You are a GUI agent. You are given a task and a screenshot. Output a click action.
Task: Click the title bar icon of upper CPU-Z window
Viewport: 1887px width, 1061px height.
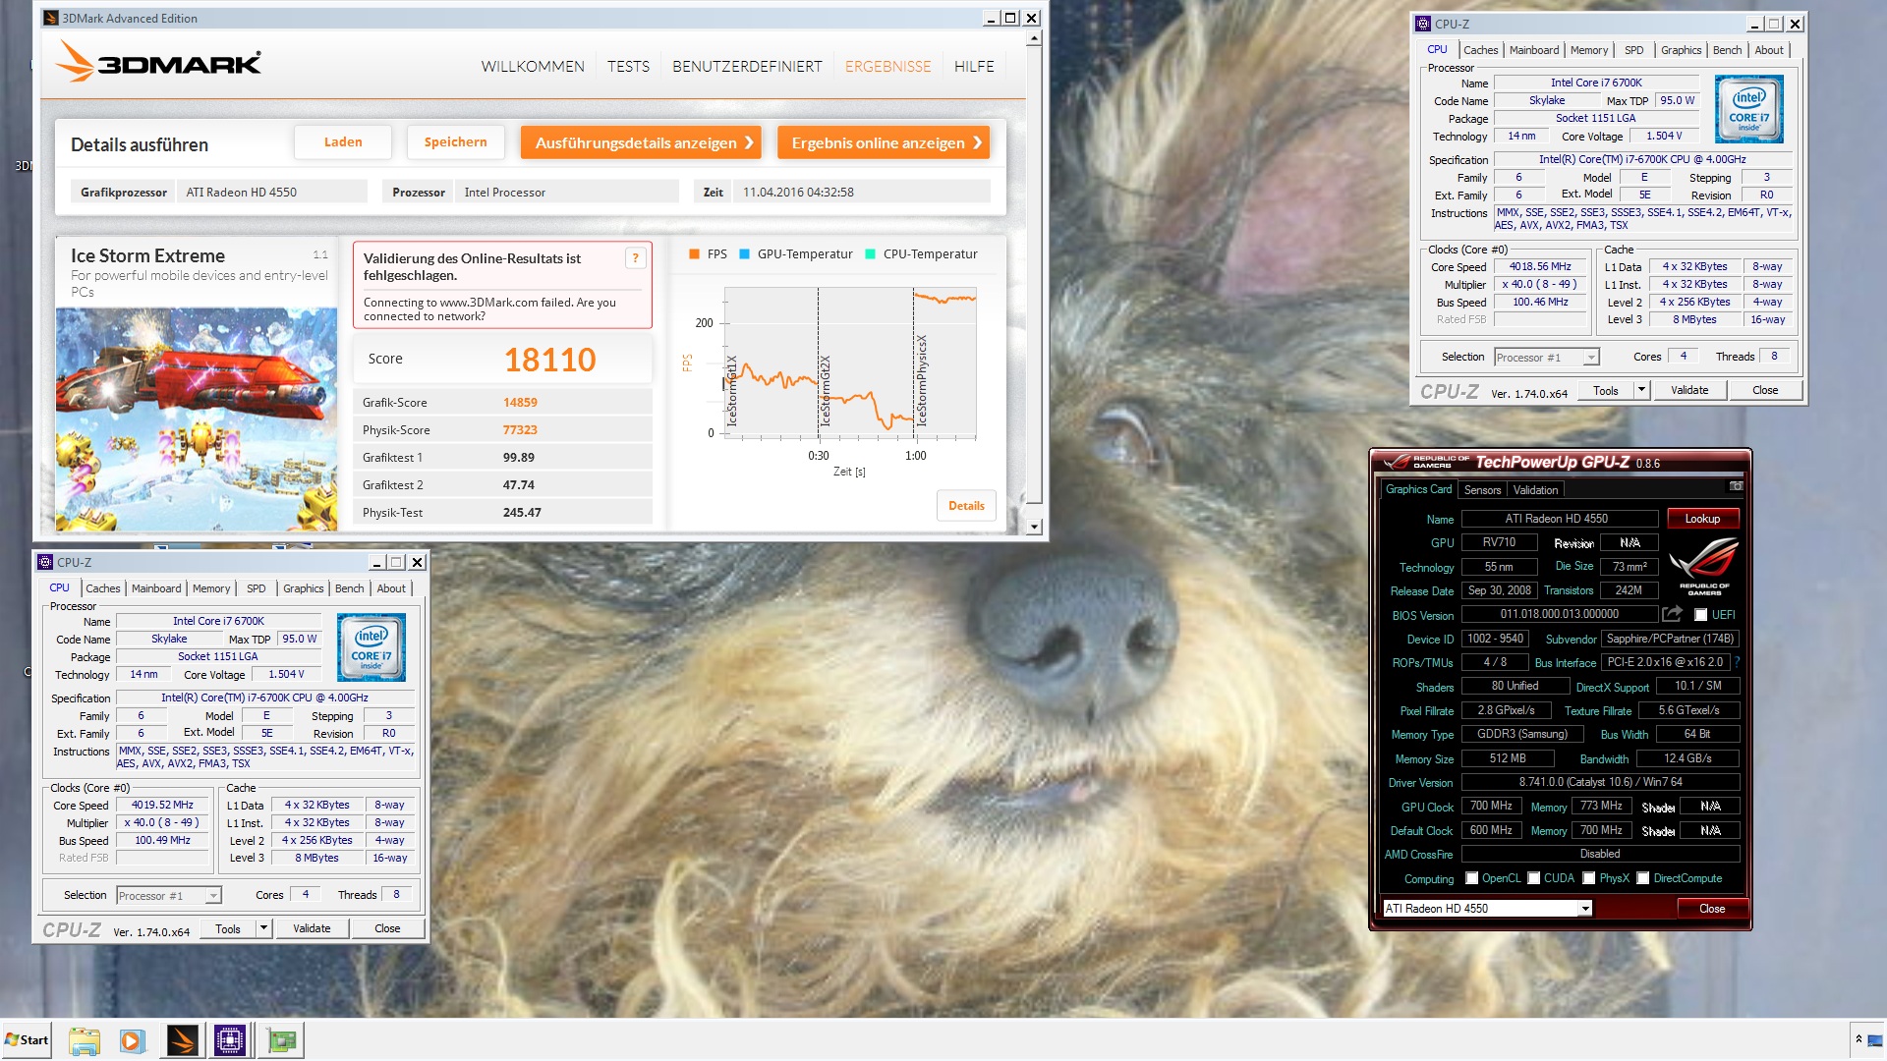[x=1423, y=24]
